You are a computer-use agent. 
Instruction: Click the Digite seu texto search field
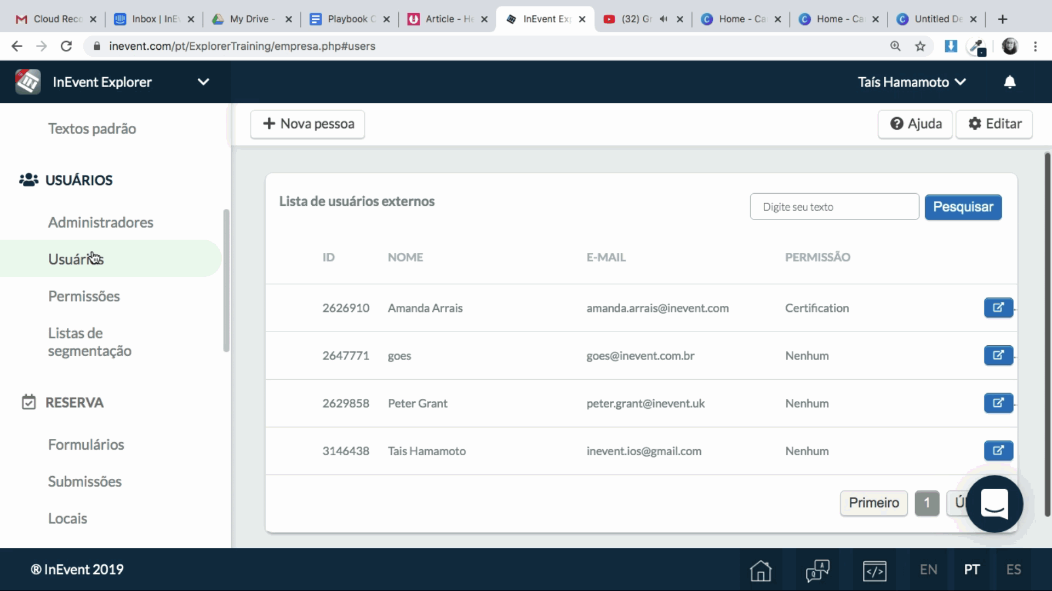[x=834, y=207]
